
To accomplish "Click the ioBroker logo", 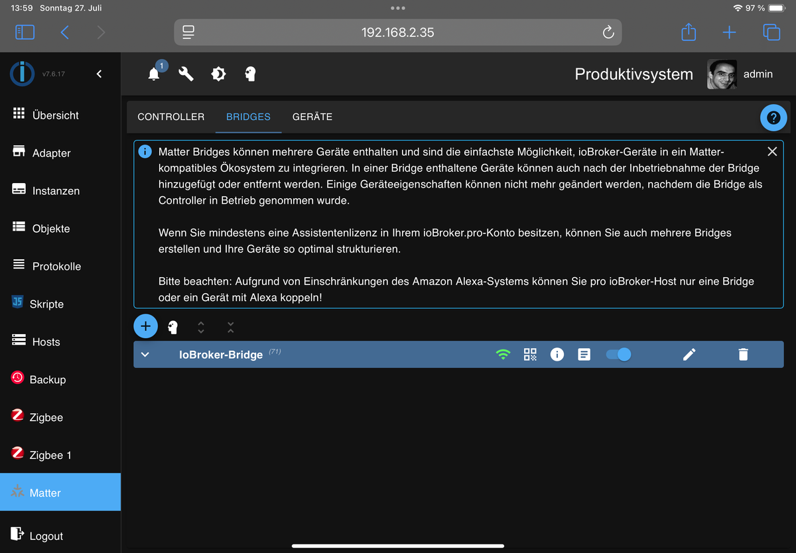I will [22, 74].
